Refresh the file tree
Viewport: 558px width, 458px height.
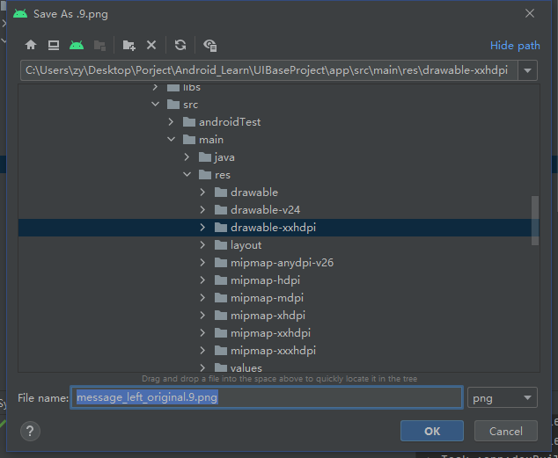(180, 45)
